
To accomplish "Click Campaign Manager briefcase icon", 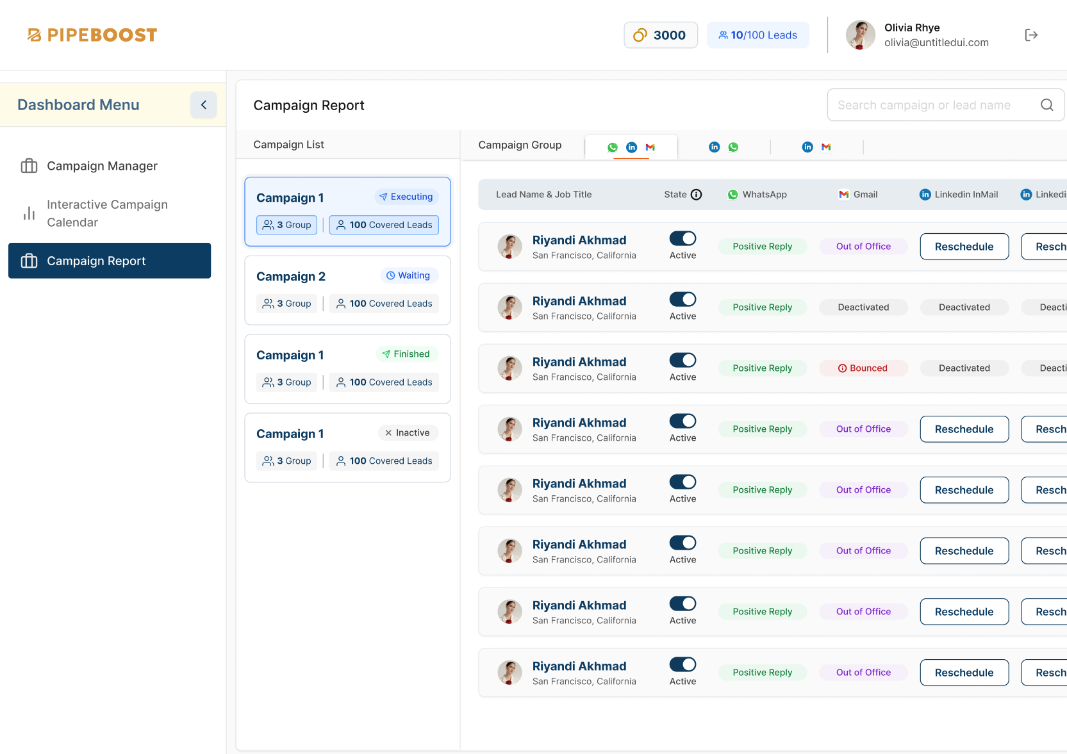I will coord(29,166).
